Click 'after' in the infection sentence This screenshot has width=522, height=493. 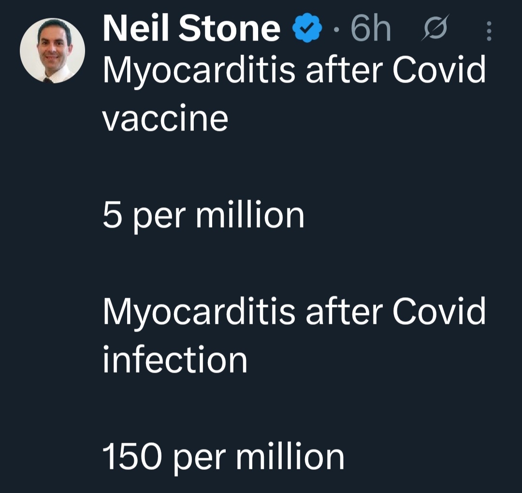pos(343,312)
